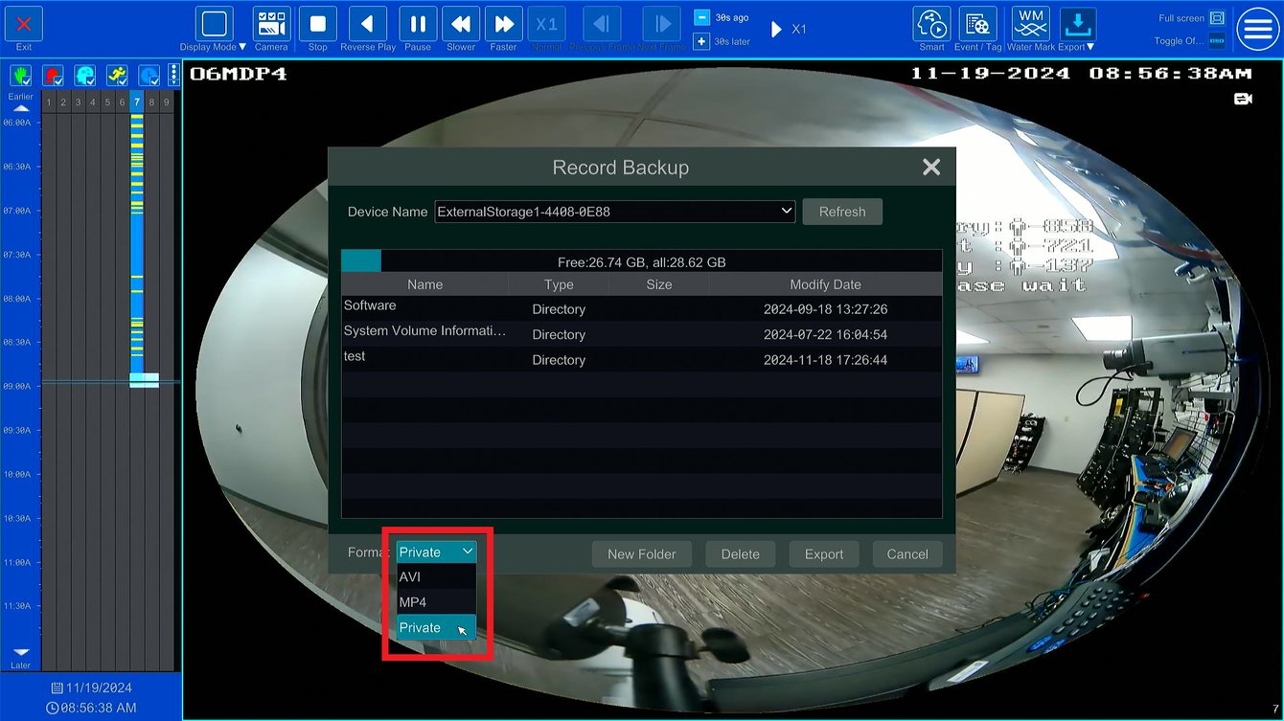Show the Water Mark overlay

(x=1030, y=25)
